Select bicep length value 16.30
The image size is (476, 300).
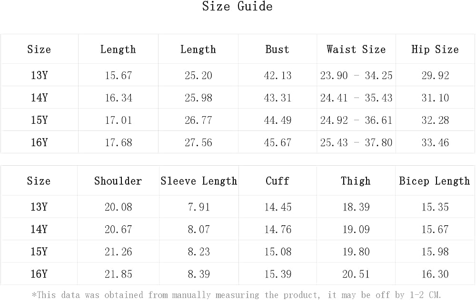tap(435, 274)
